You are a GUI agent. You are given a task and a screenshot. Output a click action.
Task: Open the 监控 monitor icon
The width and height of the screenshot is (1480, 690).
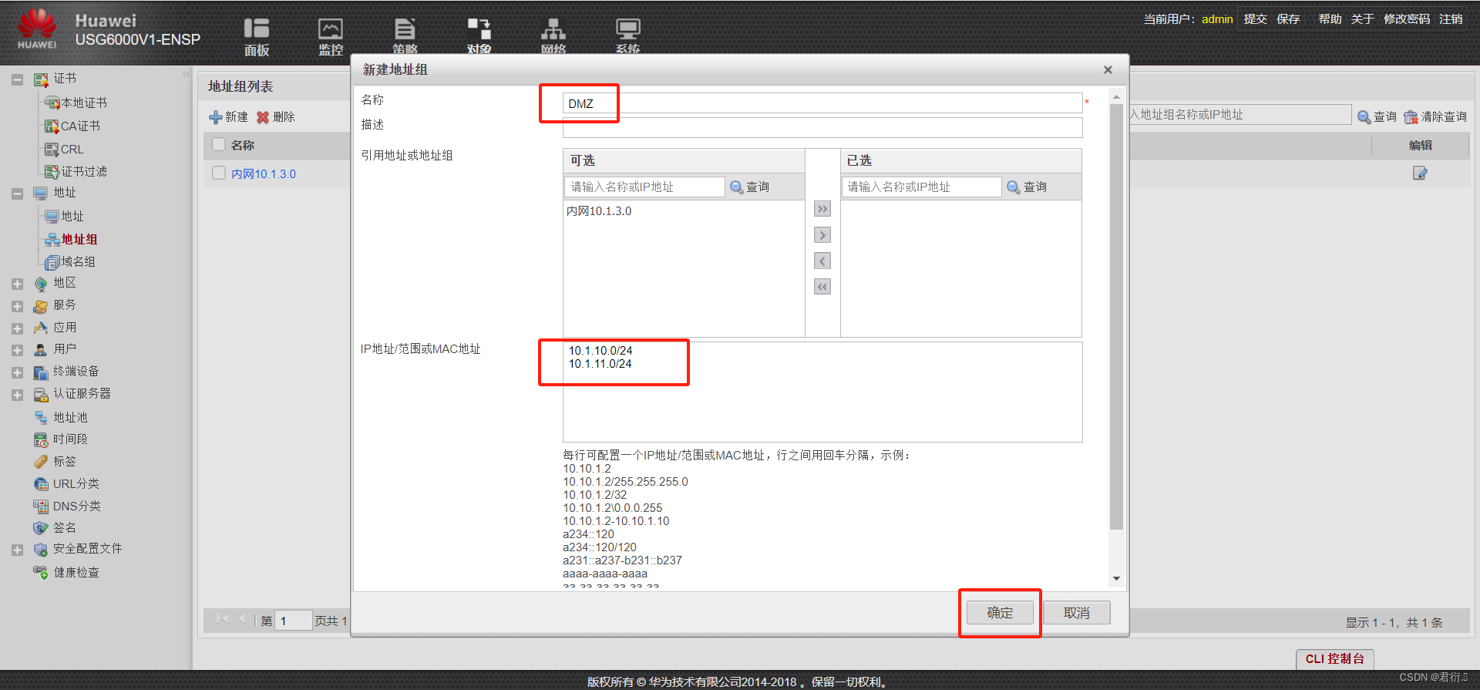coord(331,37)
